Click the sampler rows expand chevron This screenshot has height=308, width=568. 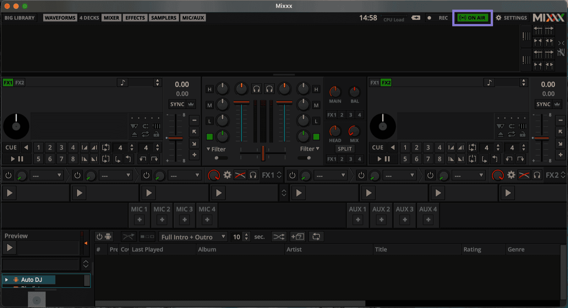tap(284, 193)
